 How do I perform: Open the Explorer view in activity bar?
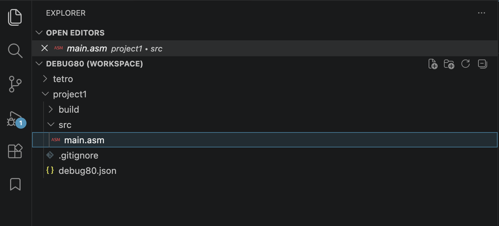click(15, 17)
